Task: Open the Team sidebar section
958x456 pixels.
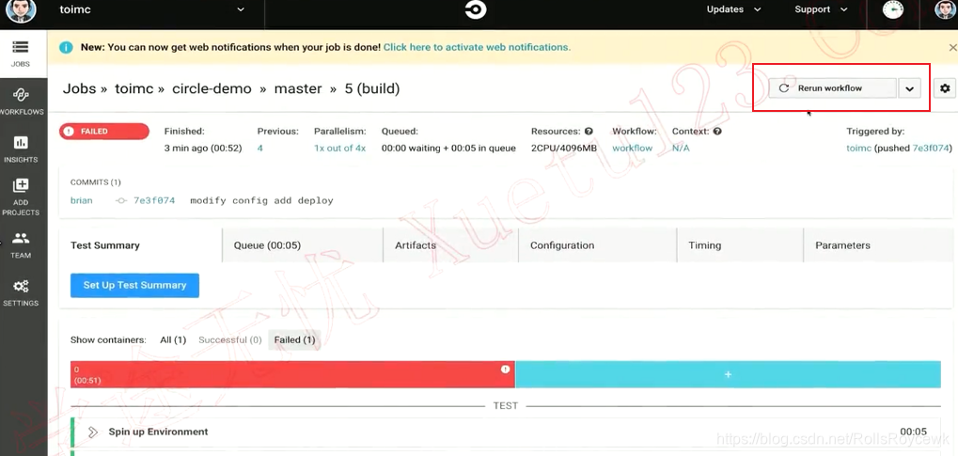Action: (21, 245)
